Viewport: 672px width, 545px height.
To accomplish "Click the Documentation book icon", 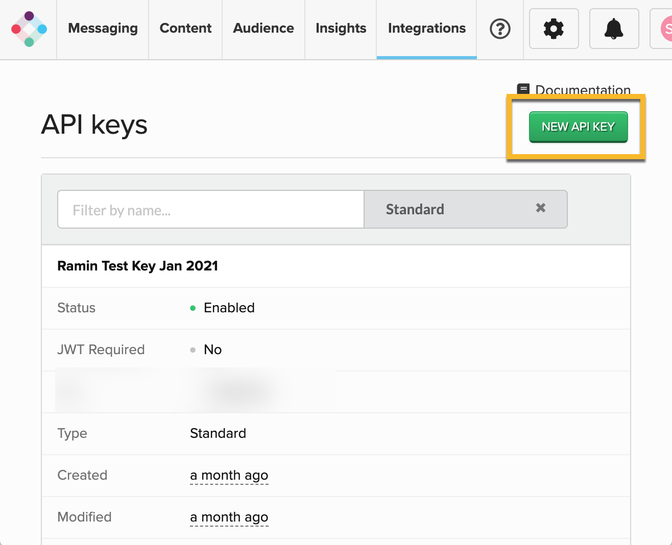I will click(x=523, y=89).
